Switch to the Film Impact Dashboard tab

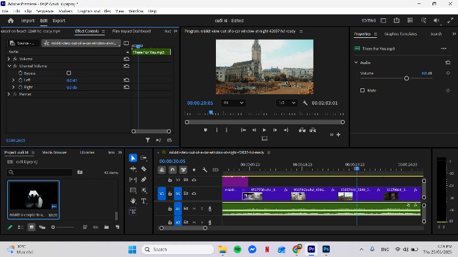132,31
